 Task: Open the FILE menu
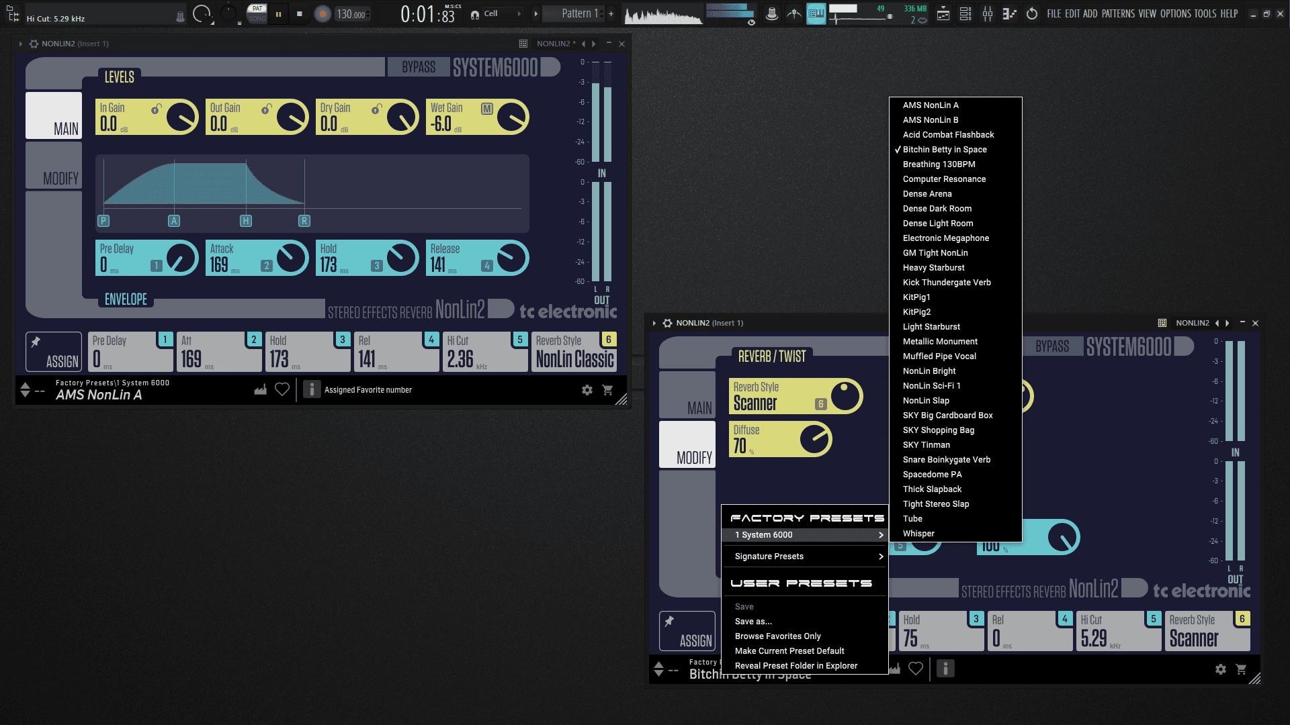1053,13
